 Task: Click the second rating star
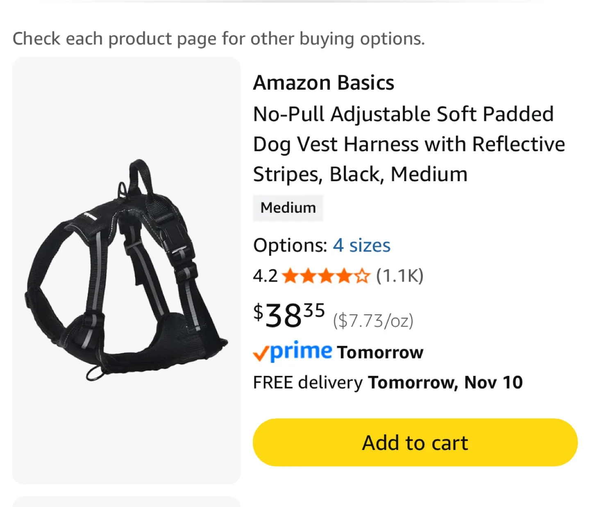307,276
